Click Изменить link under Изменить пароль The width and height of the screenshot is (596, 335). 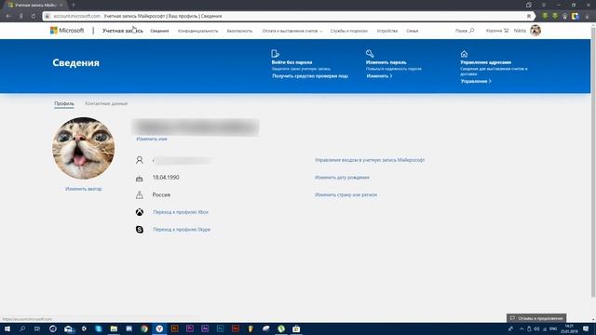[x=379, y=76]
